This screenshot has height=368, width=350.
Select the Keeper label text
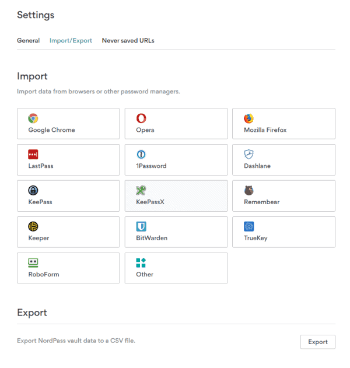pos(38,238)
